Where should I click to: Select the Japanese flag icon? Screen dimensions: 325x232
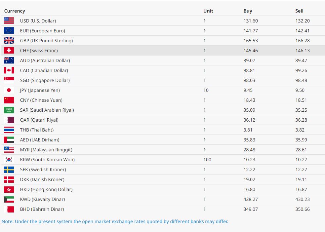9,90
